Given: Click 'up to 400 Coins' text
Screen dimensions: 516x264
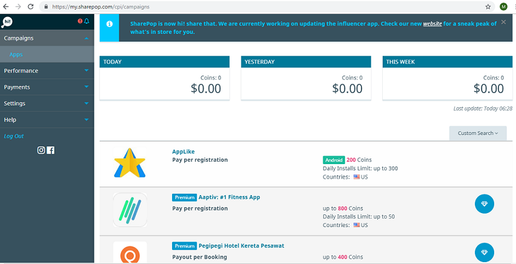Looking at the screenshot, I should (343, 257).
